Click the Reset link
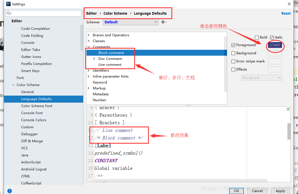The height and width of the screenshot is (194, 298). click(x=286, y=13)
